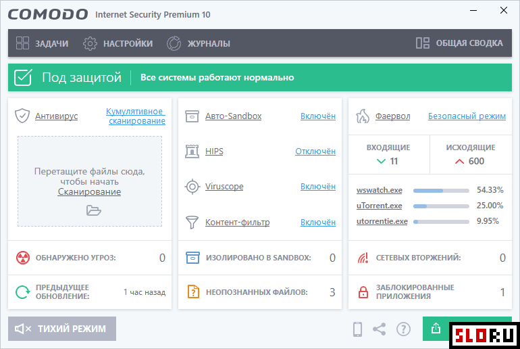The width and height of the screenshot is (520, 349).
Task: Open utorrentie.exe process link
Action: (382, 221)
